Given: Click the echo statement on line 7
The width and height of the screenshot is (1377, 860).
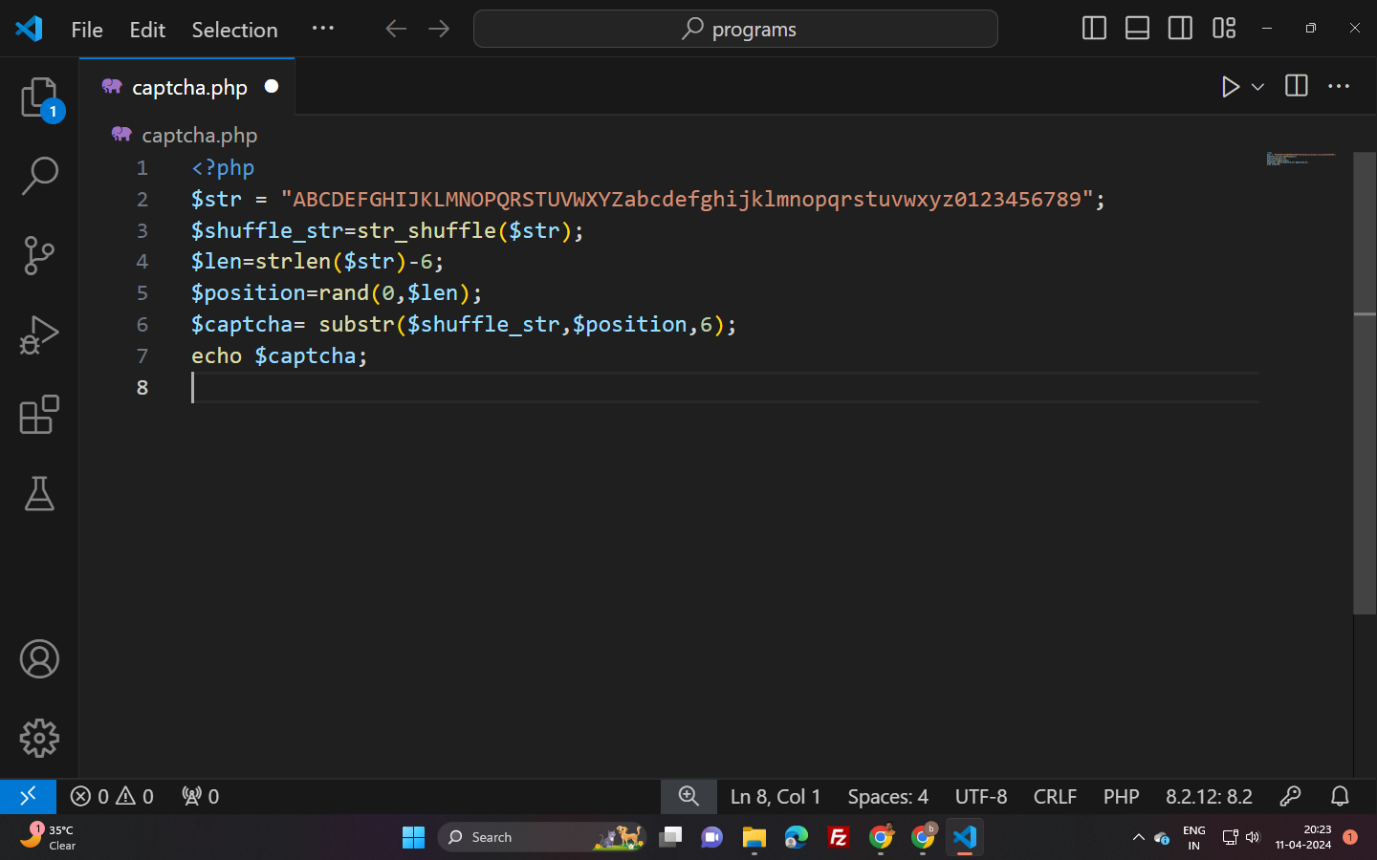Looking at the screenshot, I should 216,355.
